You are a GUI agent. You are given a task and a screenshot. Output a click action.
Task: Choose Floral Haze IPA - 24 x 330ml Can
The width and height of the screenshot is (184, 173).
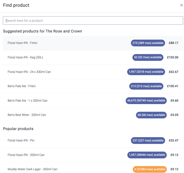click(29, 72)
